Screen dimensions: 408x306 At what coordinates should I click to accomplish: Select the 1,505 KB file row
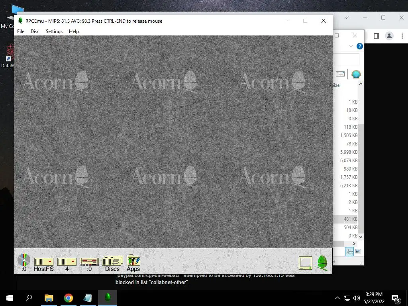pyautogui.click(x=345, y=135)
